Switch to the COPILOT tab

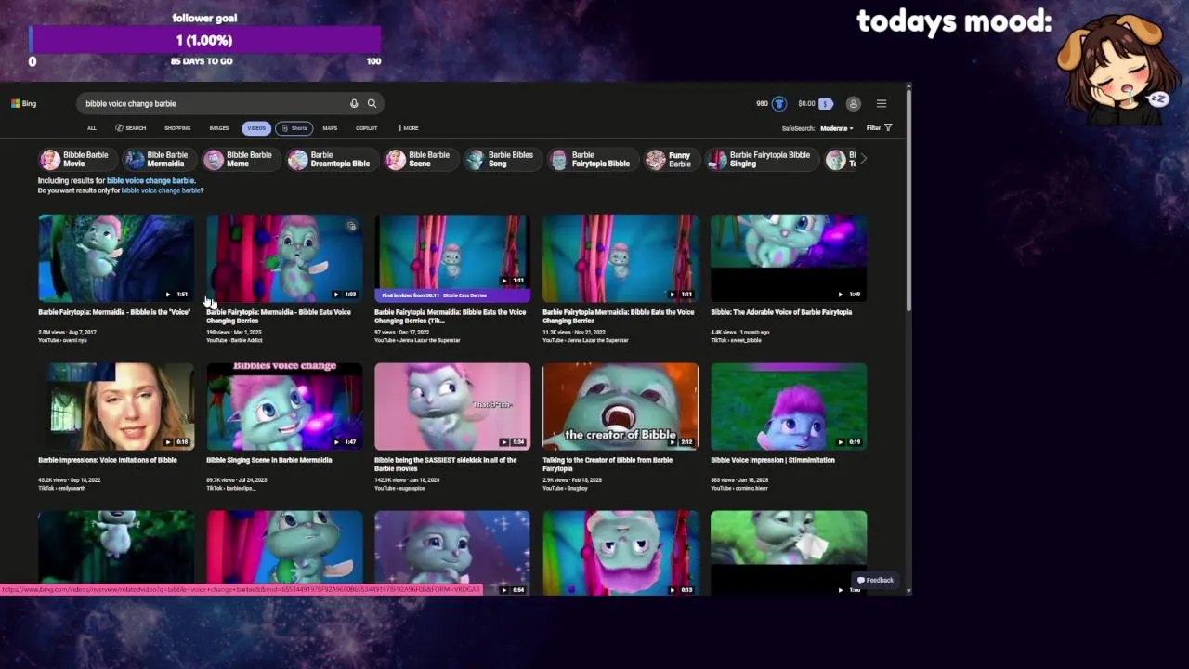point(367,128)
